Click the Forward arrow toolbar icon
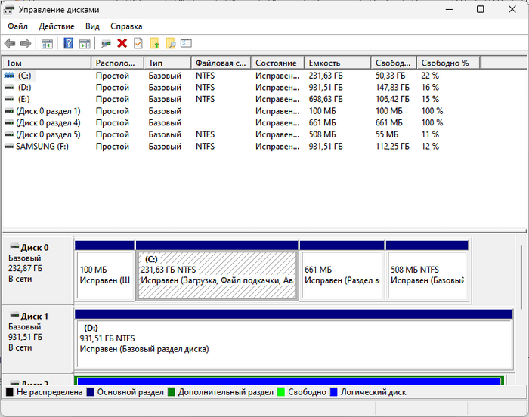Image resolution: width=529 pixels, height=417 pixels. (26, 44)
